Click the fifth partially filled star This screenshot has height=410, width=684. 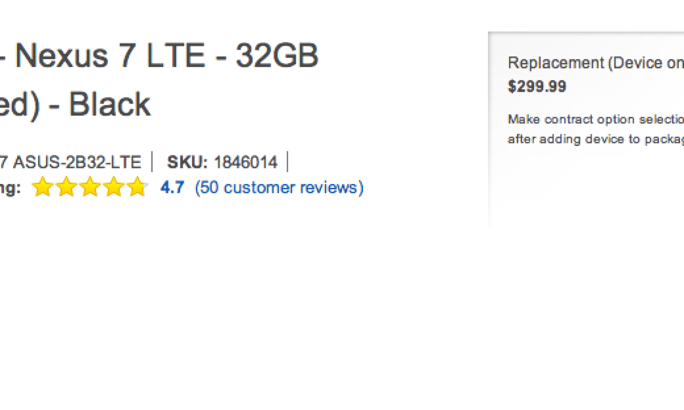(137, 187)
